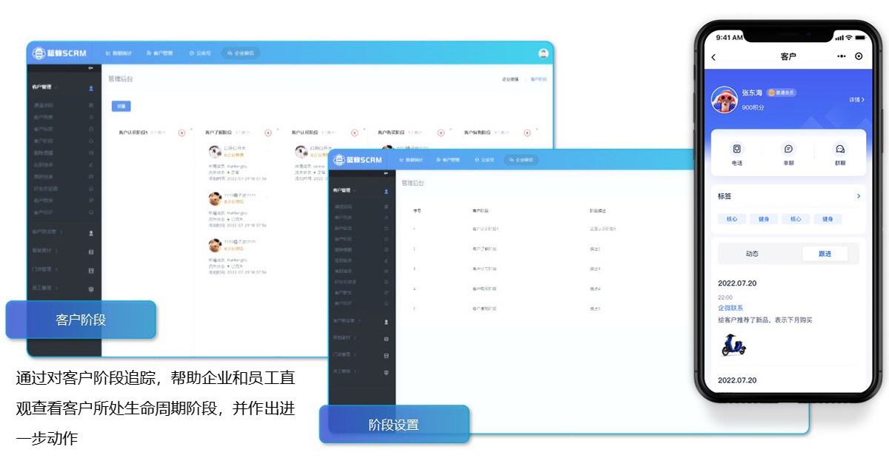Tap the electric scooter product thumbnail
The width and height of the screenshot is (889, 475).
(x=733, y=346)
